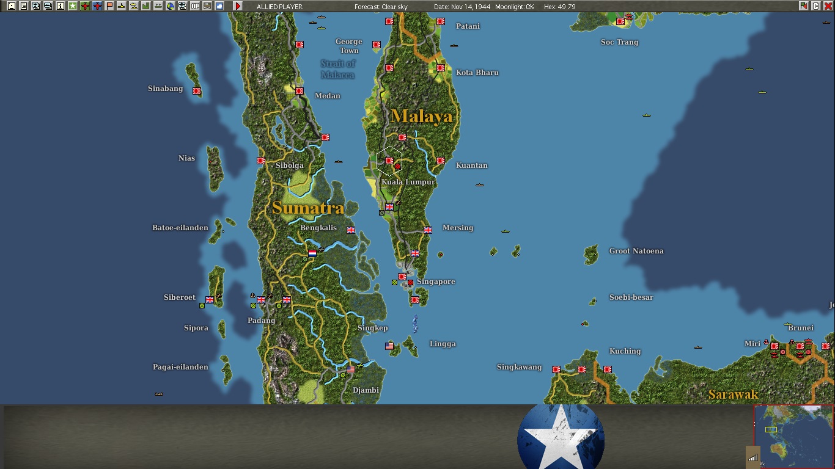Click the floppy disk save icon
Viewport: 835px width, 469px height.
[x=11, y=6]
